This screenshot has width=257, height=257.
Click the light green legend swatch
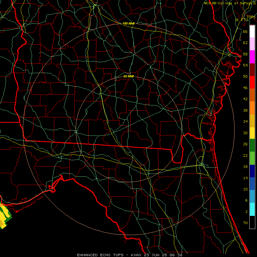coord(252,158)
